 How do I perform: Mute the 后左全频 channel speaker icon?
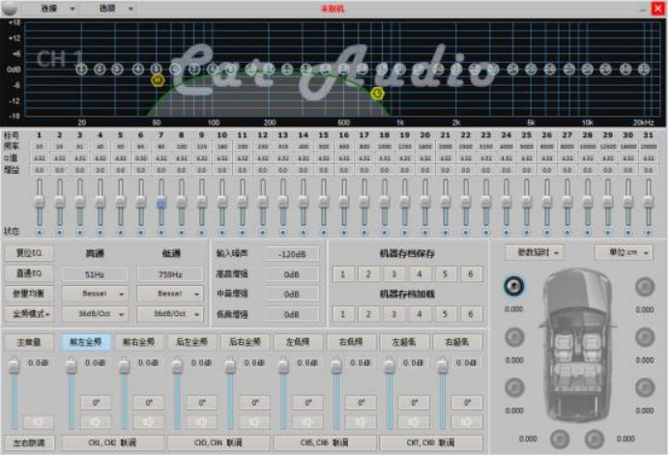click(x=202, y=422)
